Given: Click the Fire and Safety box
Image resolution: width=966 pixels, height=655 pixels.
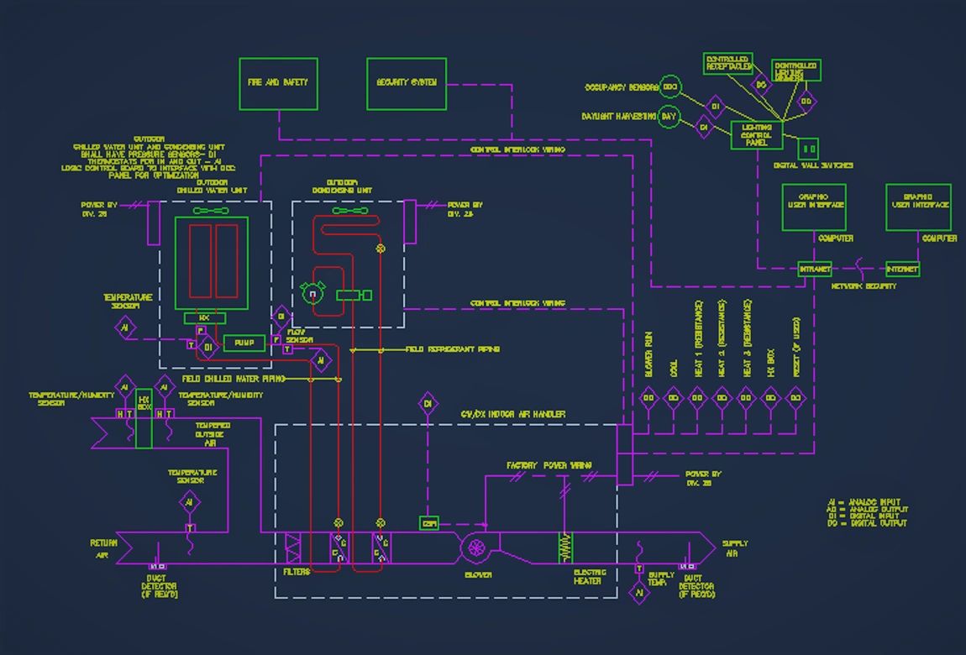Looking at the screenshot, I should [x=278, y=83].
